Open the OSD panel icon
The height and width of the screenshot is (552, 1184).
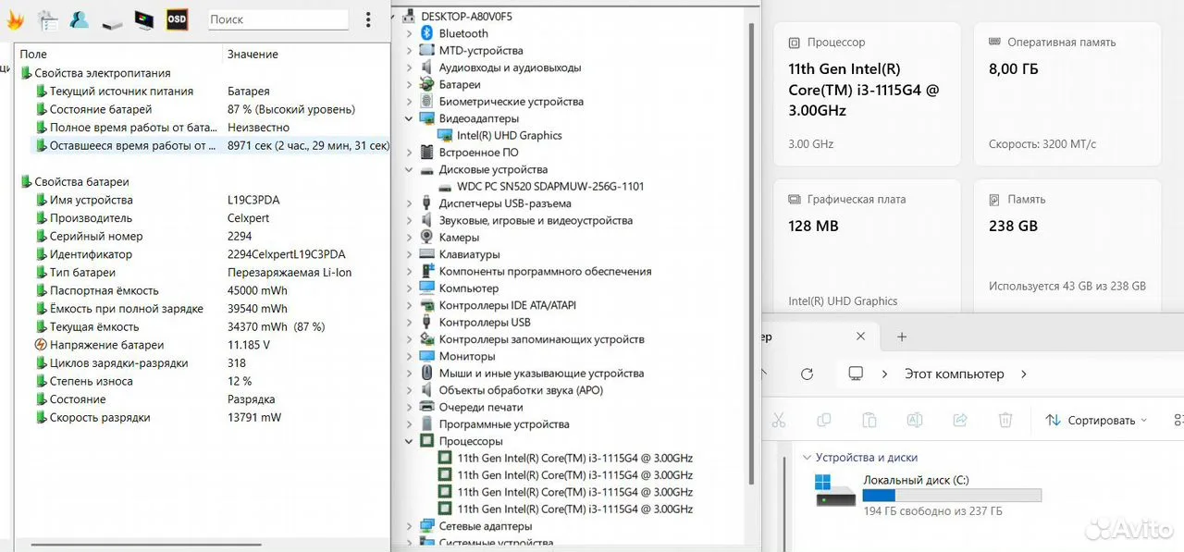177,19
